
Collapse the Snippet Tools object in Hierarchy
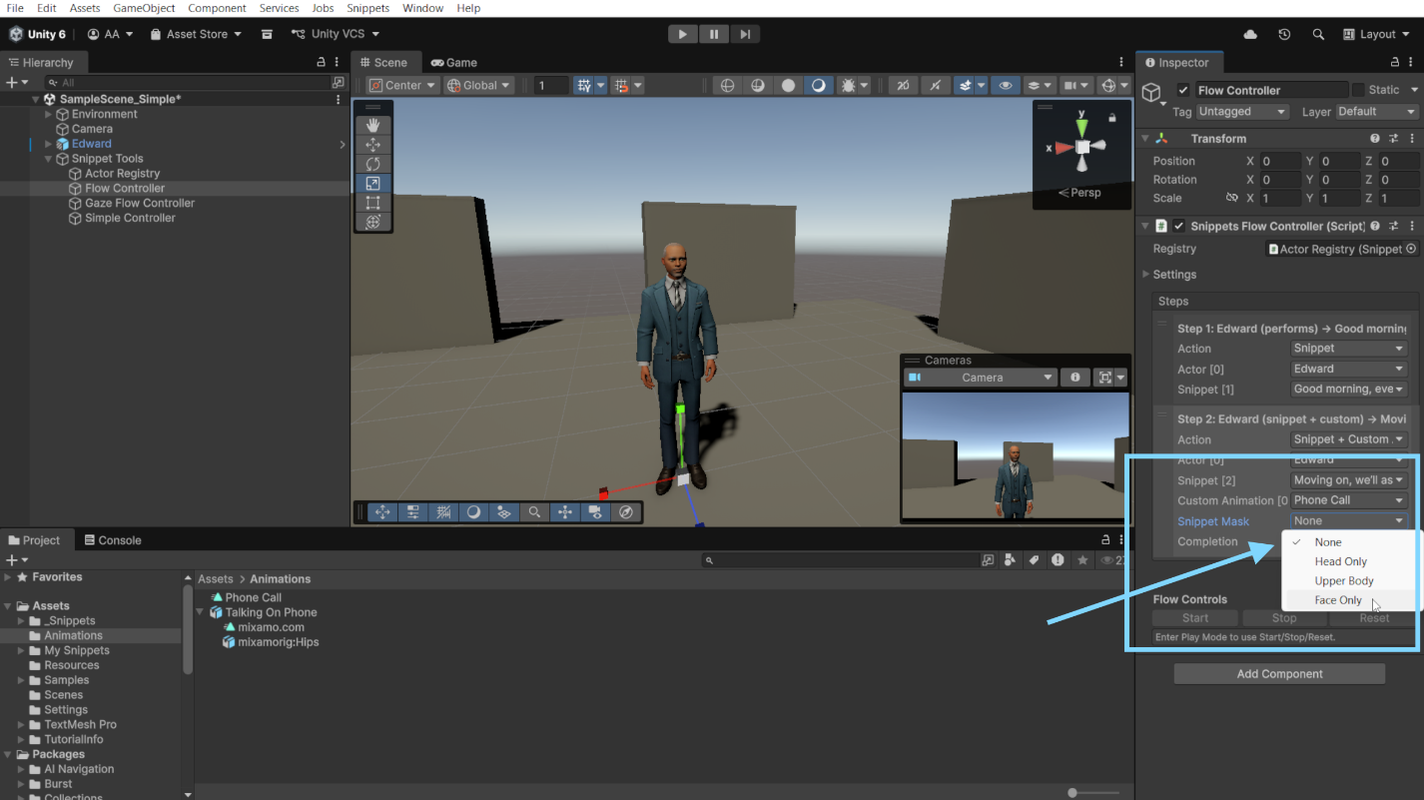click(48, 159)
